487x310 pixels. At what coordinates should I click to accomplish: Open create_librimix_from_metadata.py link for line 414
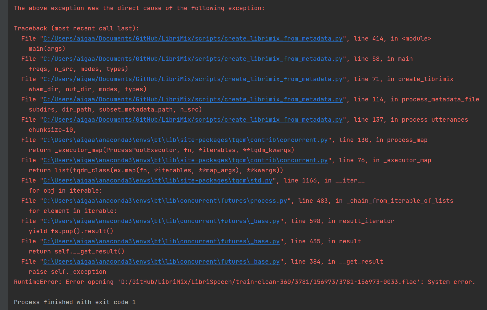(x=193, y=38)
